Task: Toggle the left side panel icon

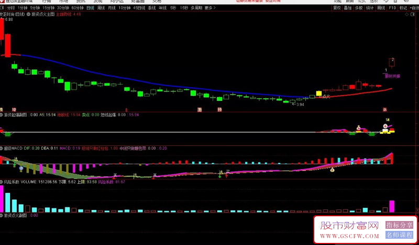Action: [x=2, y=8]
